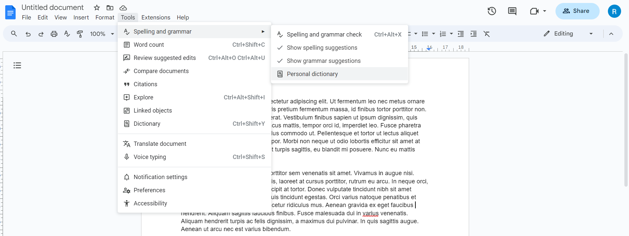
Task: Click the decrease indent icon
Action: click(x=461, y=34)
